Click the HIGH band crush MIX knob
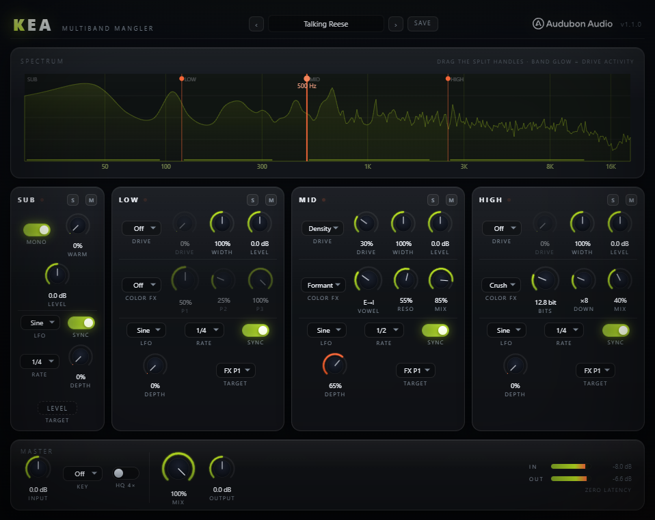This screenshot has height=520, width=655. tap(620, 279)
